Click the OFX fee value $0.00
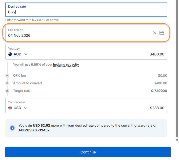Screen dimensions: 179x160 click(163, 75)
